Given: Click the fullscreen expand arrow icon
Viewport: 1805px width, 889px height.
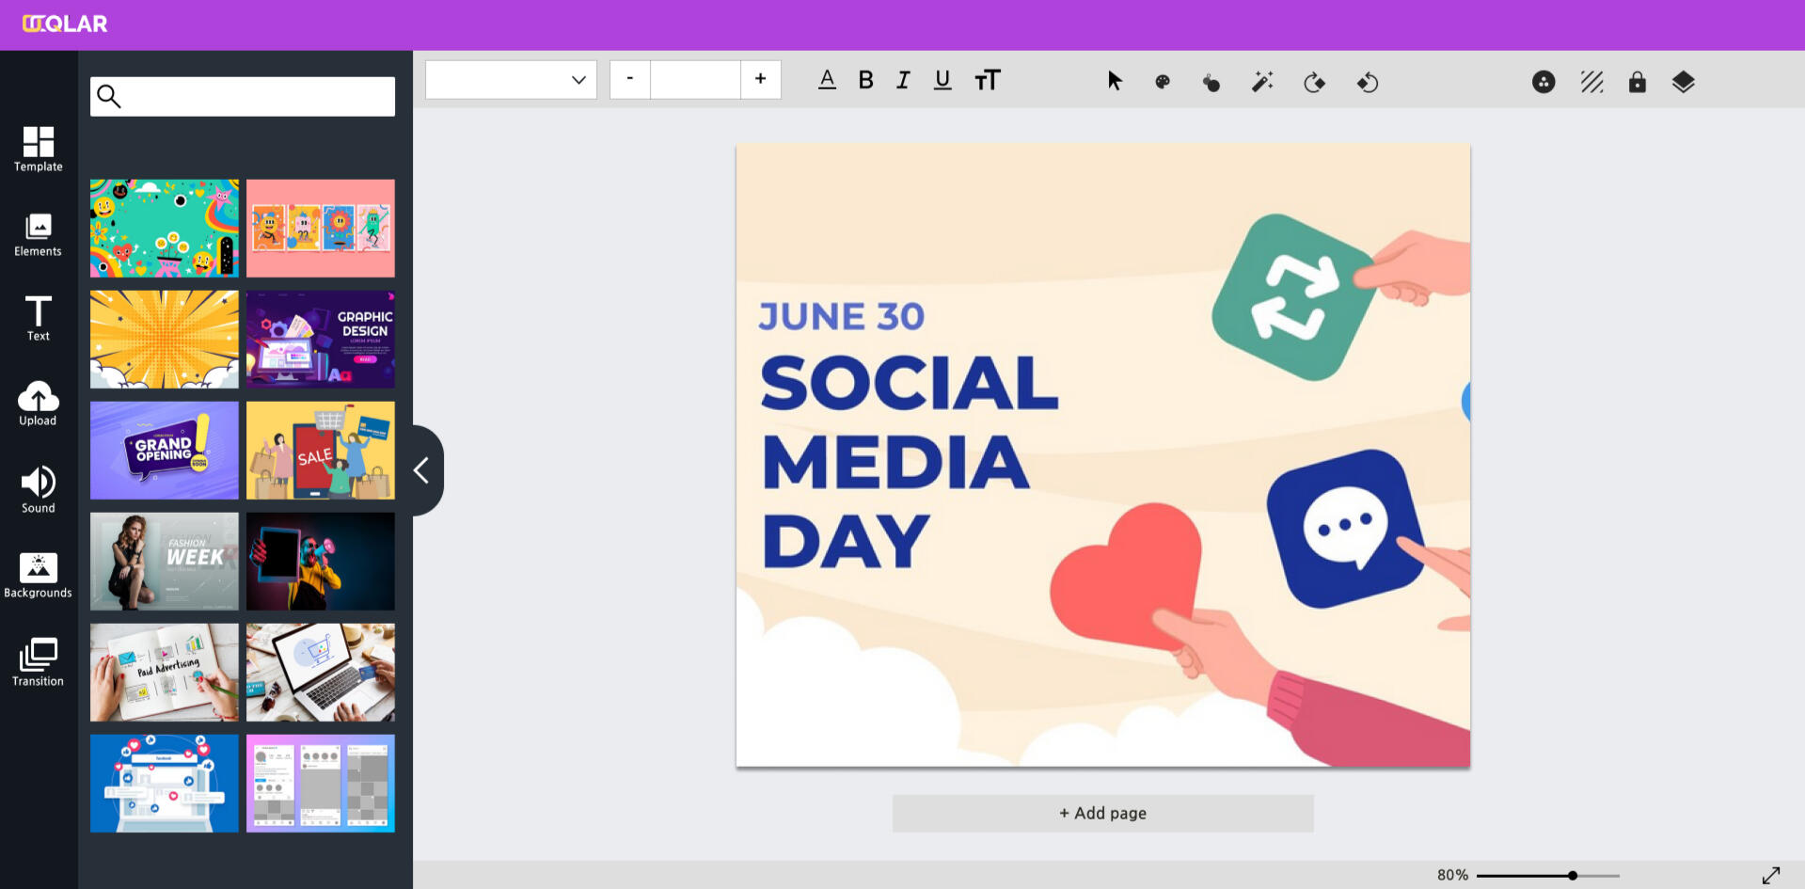Looking at the screenshot, I should pyautogui.click(x=1771, y=875).
